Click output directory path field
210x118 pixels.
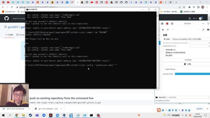tap(187, 97)
